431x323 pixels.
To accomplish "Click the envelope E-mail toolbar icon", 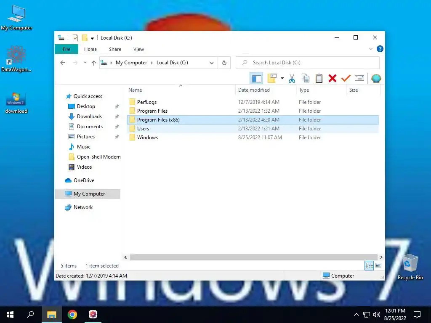I will point(359,79).
